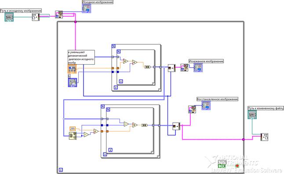Select the Write BMP File node icon
Image resolution: width=284 pixels, height=174 pixels.
click(265, 137)
